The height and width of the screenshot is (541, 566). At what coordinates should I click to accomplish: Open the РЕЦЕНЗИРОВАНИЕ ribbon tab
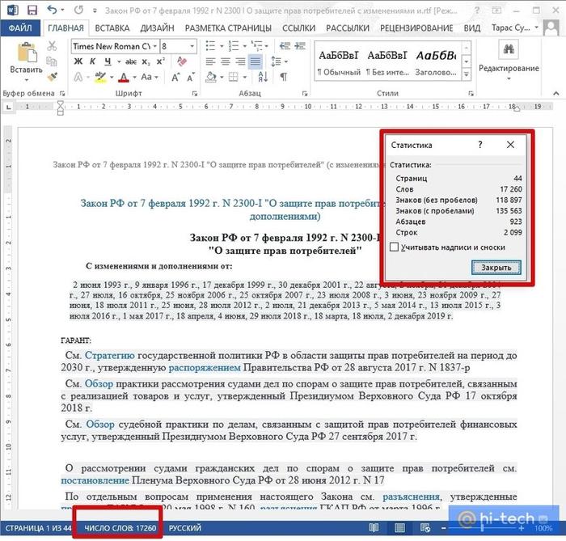[426, 27]
